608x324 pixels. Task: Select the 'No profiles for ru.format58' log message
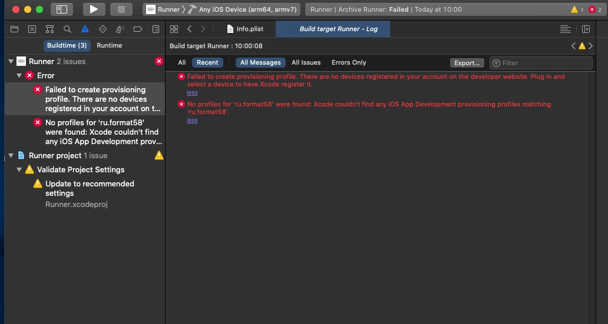(x=369, y=108)
